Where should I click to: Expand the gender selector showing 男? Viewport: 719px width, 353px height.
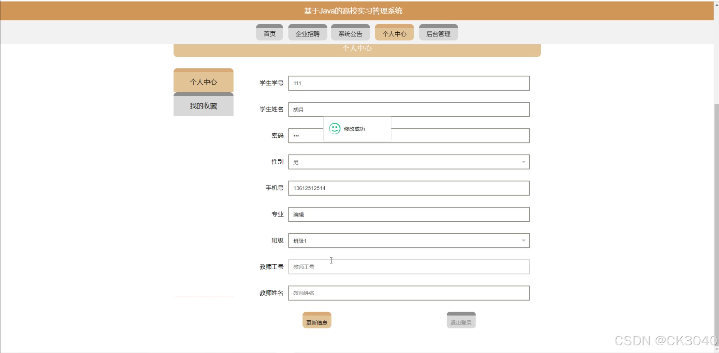408,162
